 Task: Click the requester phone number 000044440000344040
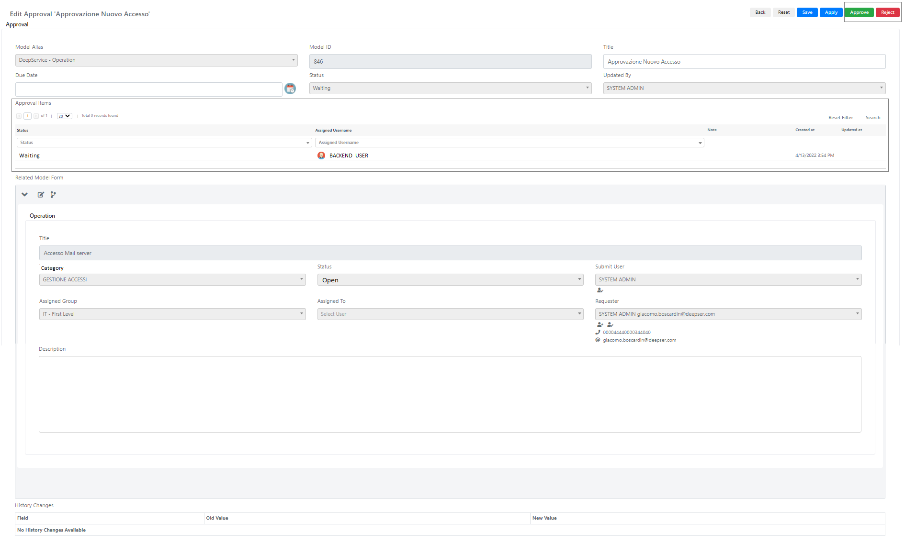(x=627, y=333)
